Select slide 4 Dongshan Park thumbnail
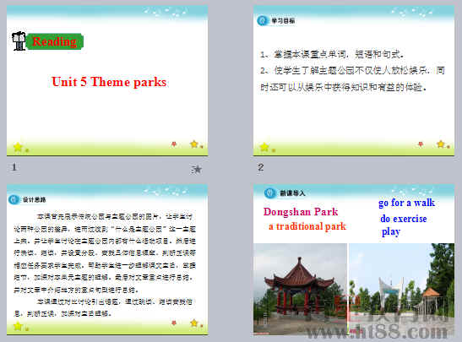 pyautogui.click(x=354, y=259)
